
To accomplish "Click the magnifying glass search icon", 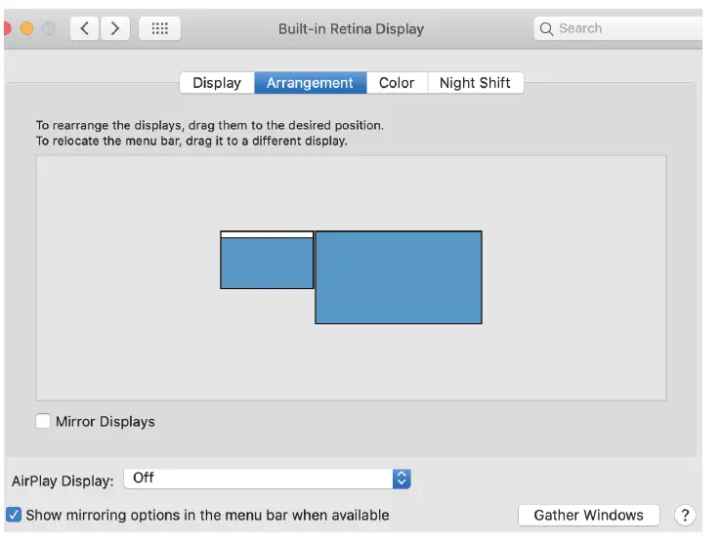I will pos(547,28).
